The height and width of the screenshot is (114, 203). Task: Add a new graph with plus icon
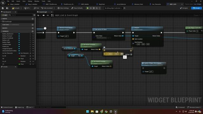point(33,19)
